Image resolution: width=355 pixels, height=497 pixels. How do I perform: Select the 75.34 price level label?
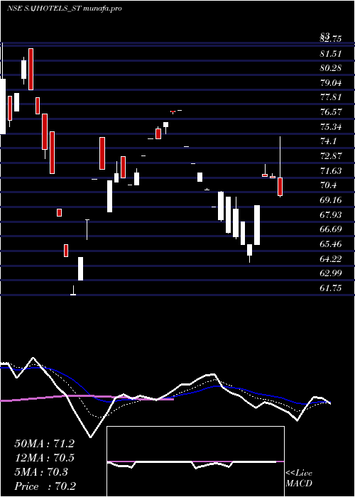tap(331, 127)
